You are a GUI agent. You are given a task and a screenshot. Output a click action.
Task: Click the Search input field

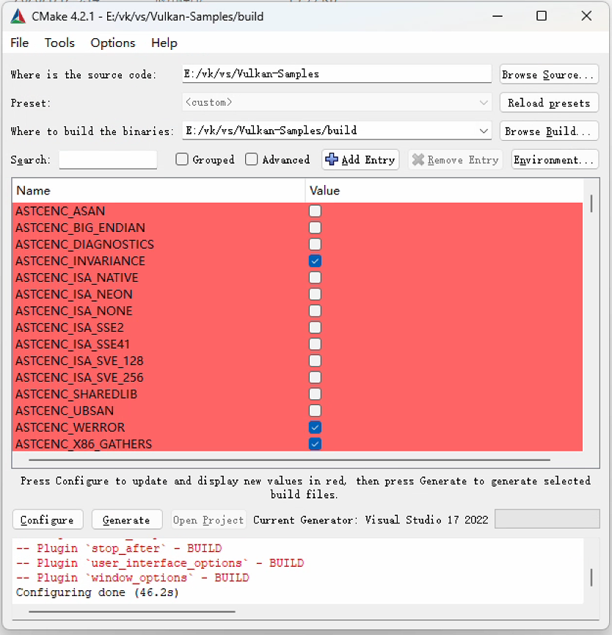tap(108, 159)
